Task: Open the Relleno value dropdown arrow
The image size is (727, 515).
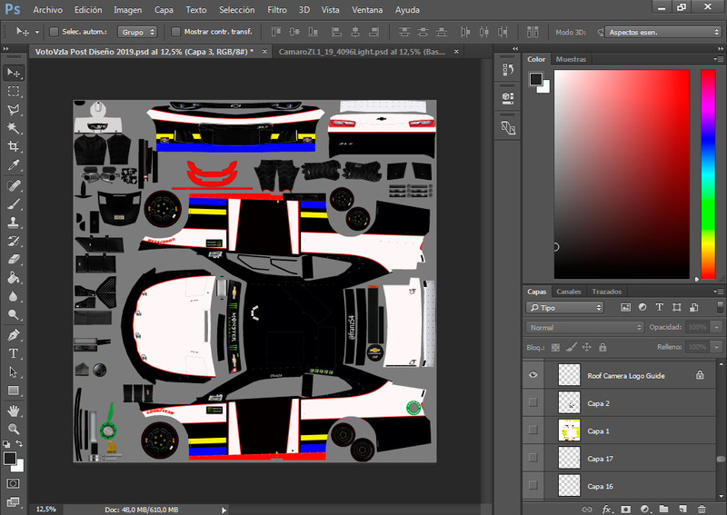Action: [717, 347]
